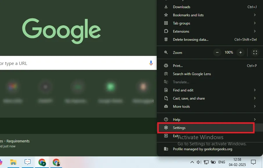Viewport: 263px width, 168px height.
Task: Choose Search with Google Lens
Action: click(x=210, y=74)
